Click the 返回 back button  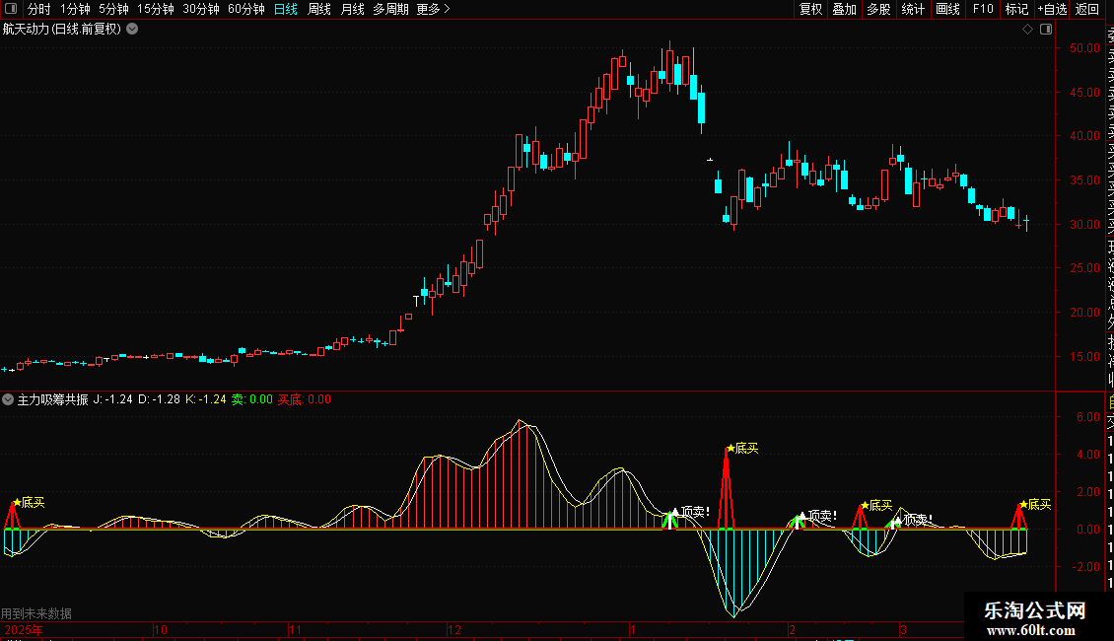point(1087,9)
